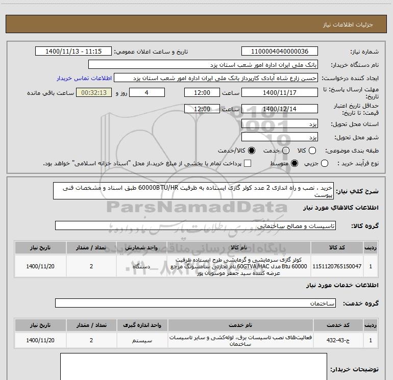The image size is (393, 380).
Task: Click the واحد شمارش column header
Action: pyautogui.click(x=141, y=247)
